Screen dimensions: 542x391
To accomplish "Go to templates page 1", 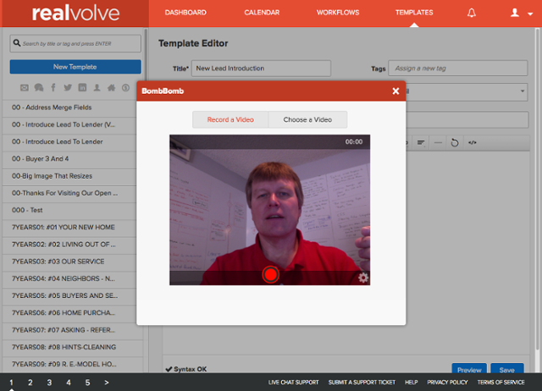I will tap(11, 383).
